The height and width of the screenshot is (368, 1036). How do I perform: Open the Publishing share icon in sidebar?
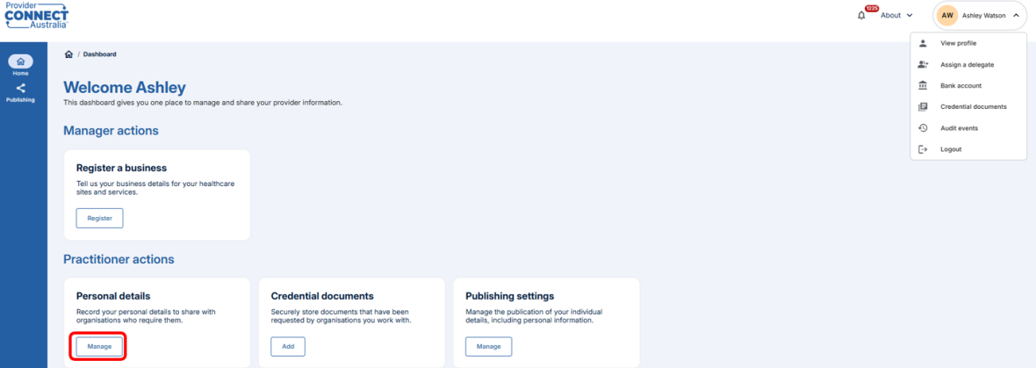pos(20,88)
